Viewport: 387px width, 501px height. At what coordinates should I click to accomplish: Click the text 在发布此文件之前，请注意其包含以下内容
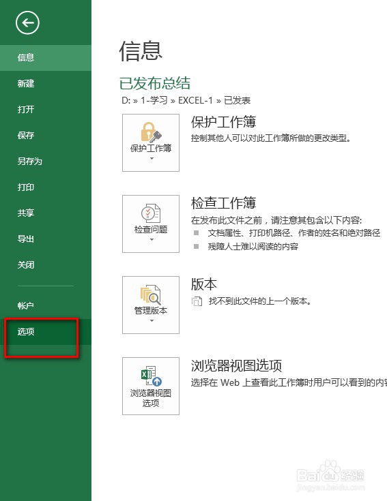point(276,220)
